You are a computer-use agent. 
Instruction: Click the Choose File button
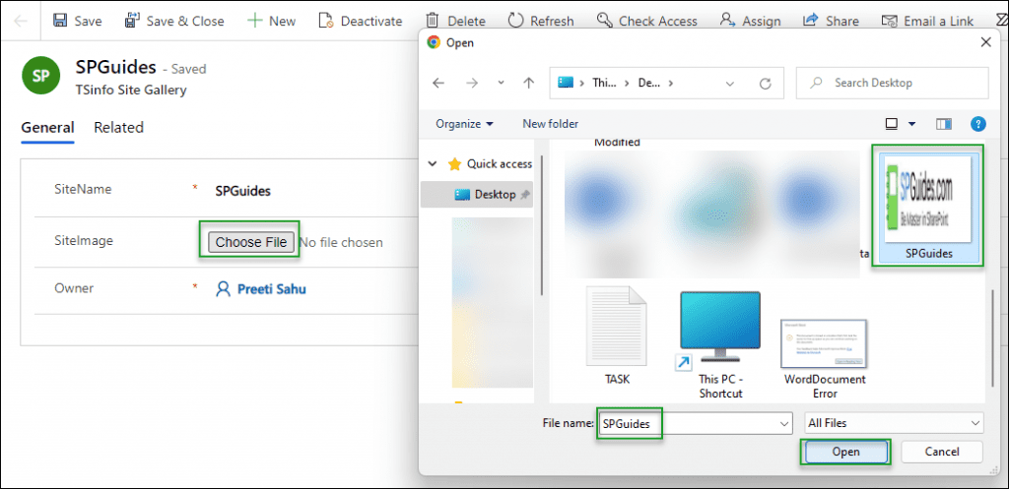click(x=251, y=242)
